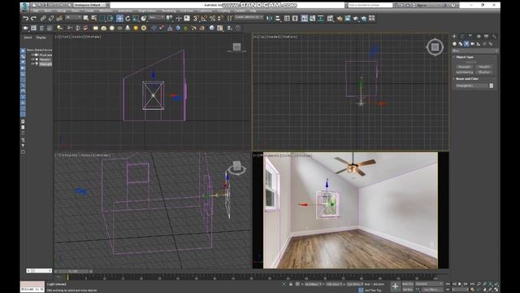The height and width of the screenshot is (293, 520).
Task: Click the VRayAmbientLight object type button
Action: 464,72
